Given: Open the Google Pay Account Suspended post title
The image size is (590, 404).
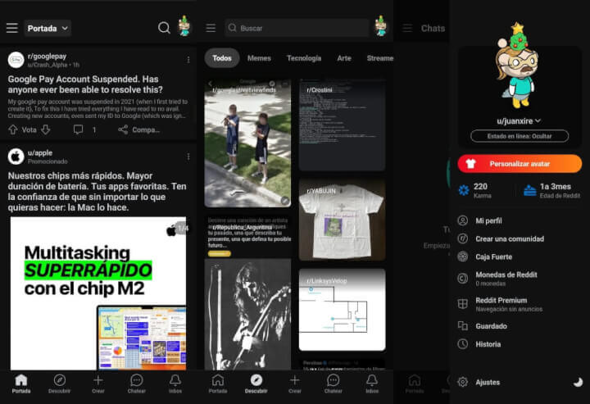Looking at the screenshot, I should (85, 84).
